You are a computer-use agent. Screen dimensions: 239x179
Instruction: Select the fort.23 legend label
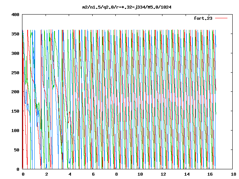(203, 18)
